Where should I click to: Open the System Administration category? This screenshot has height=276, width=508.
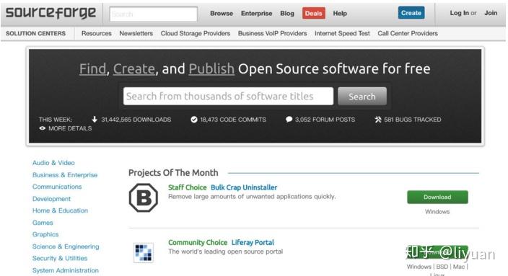pyautogui.click(x=66, y=270)
